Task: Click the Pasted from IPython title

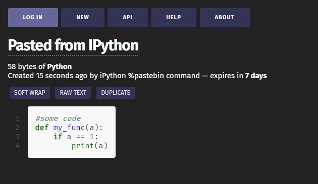Action: pyautogui.click(x=73, y=45)
